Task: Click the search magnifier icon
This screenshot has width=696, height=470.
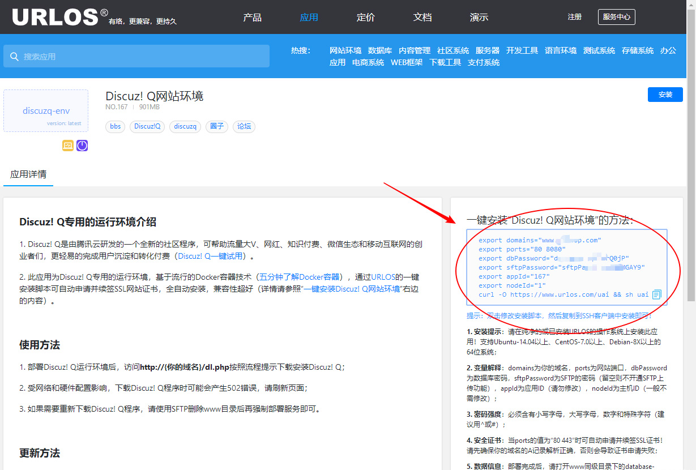Action: (x=14, y=57)
